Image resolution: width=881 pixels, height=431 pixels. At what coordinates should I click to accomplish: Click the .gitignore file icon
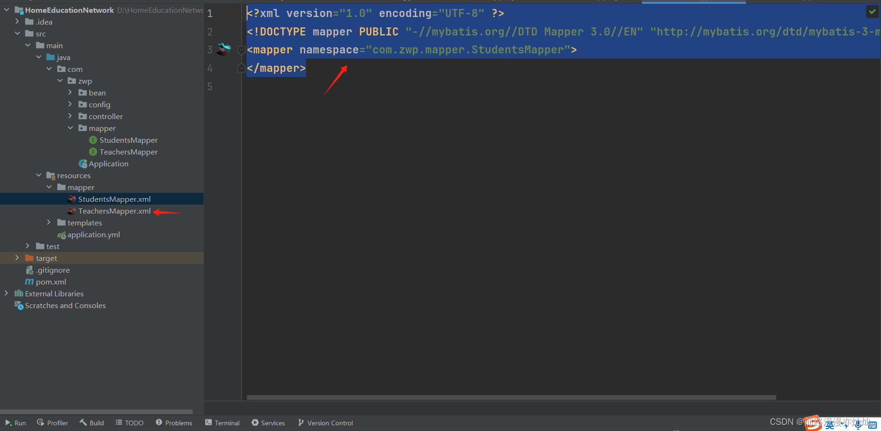click(29, 270)
